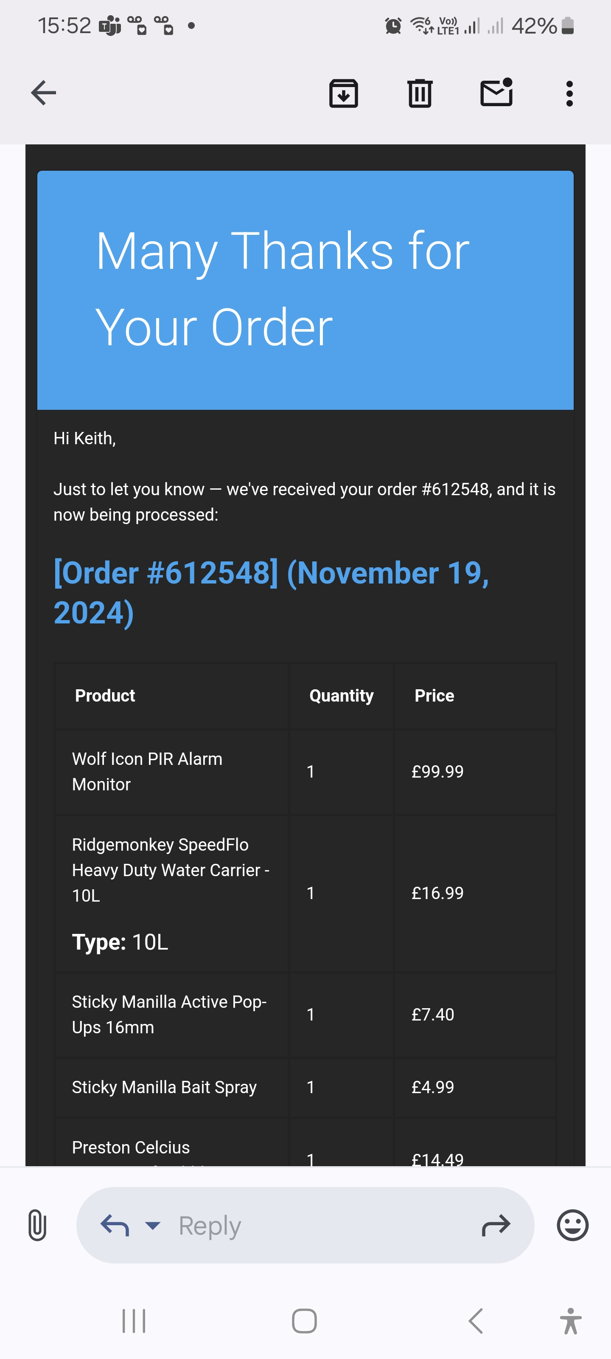Open the more options overflow menu
The width and height of the screenshot is (611, 1359).
click(x=569, y=93)
